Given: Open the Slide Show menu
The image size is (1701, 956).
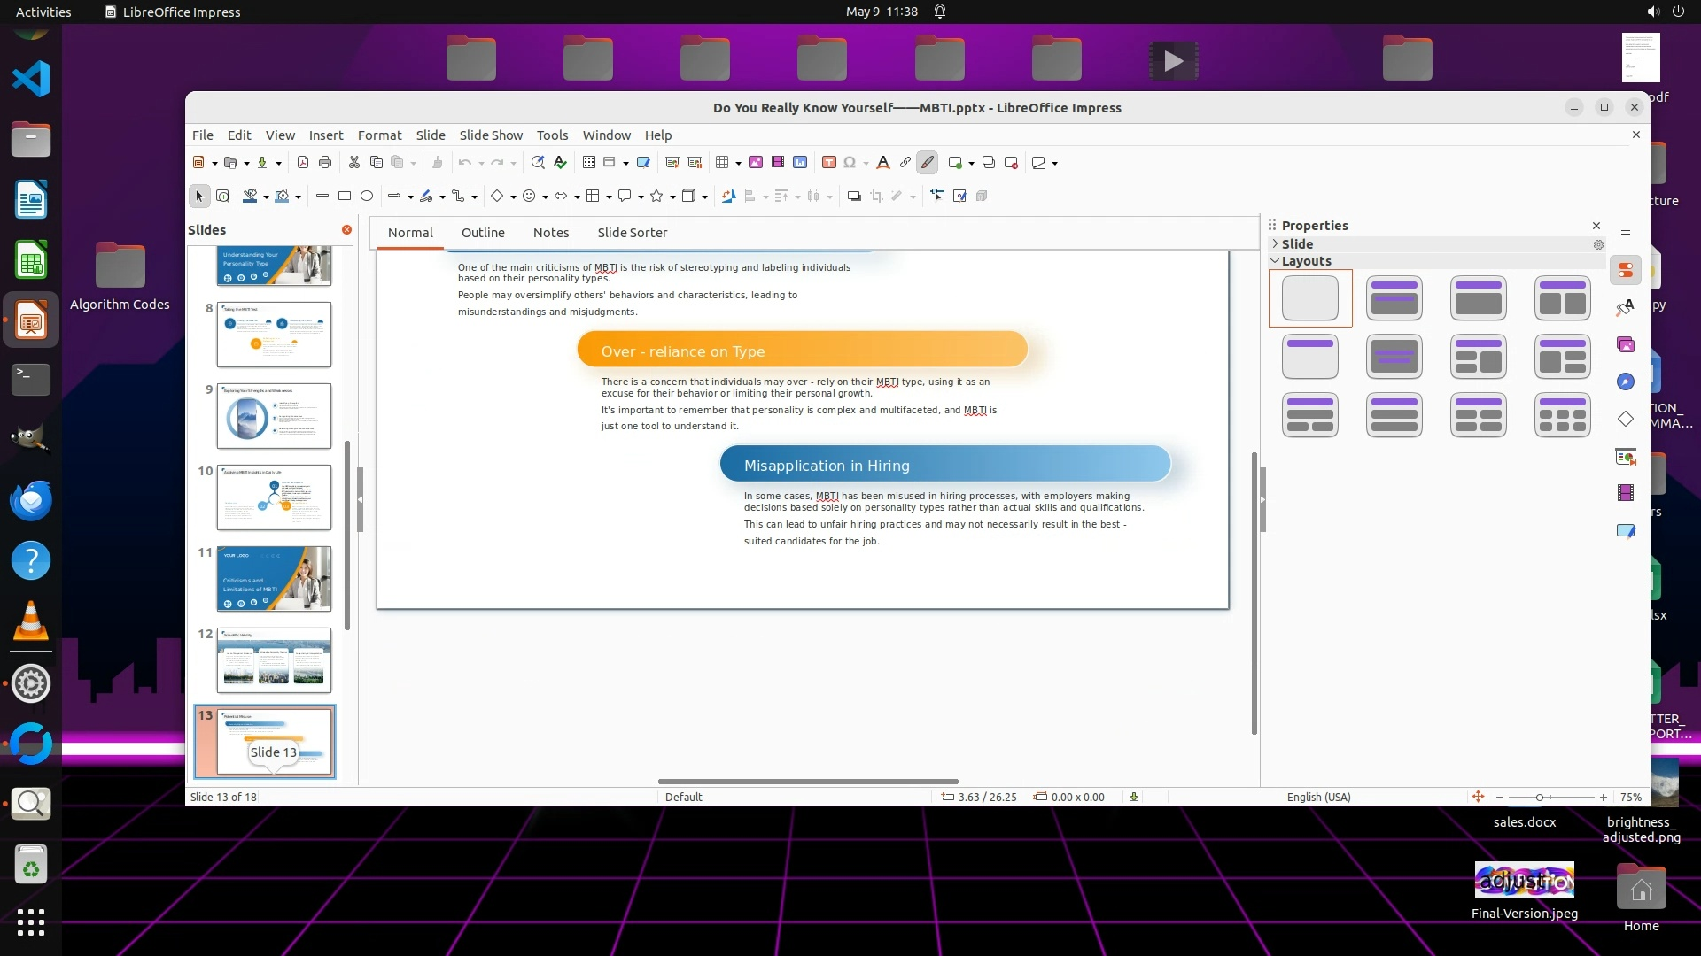Looking at the screenshot, I should pos(490,135).
